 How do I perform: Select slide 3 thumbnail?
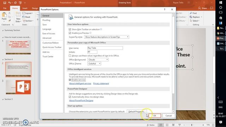(x=18, y=87)
